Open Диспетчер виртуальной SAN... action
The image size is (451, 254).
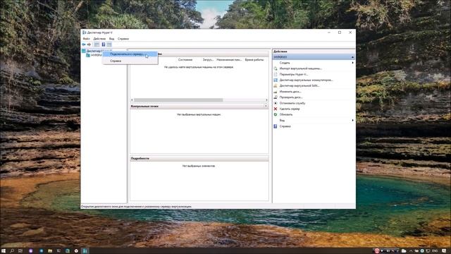pyautogui.click(x=299, y=86)
